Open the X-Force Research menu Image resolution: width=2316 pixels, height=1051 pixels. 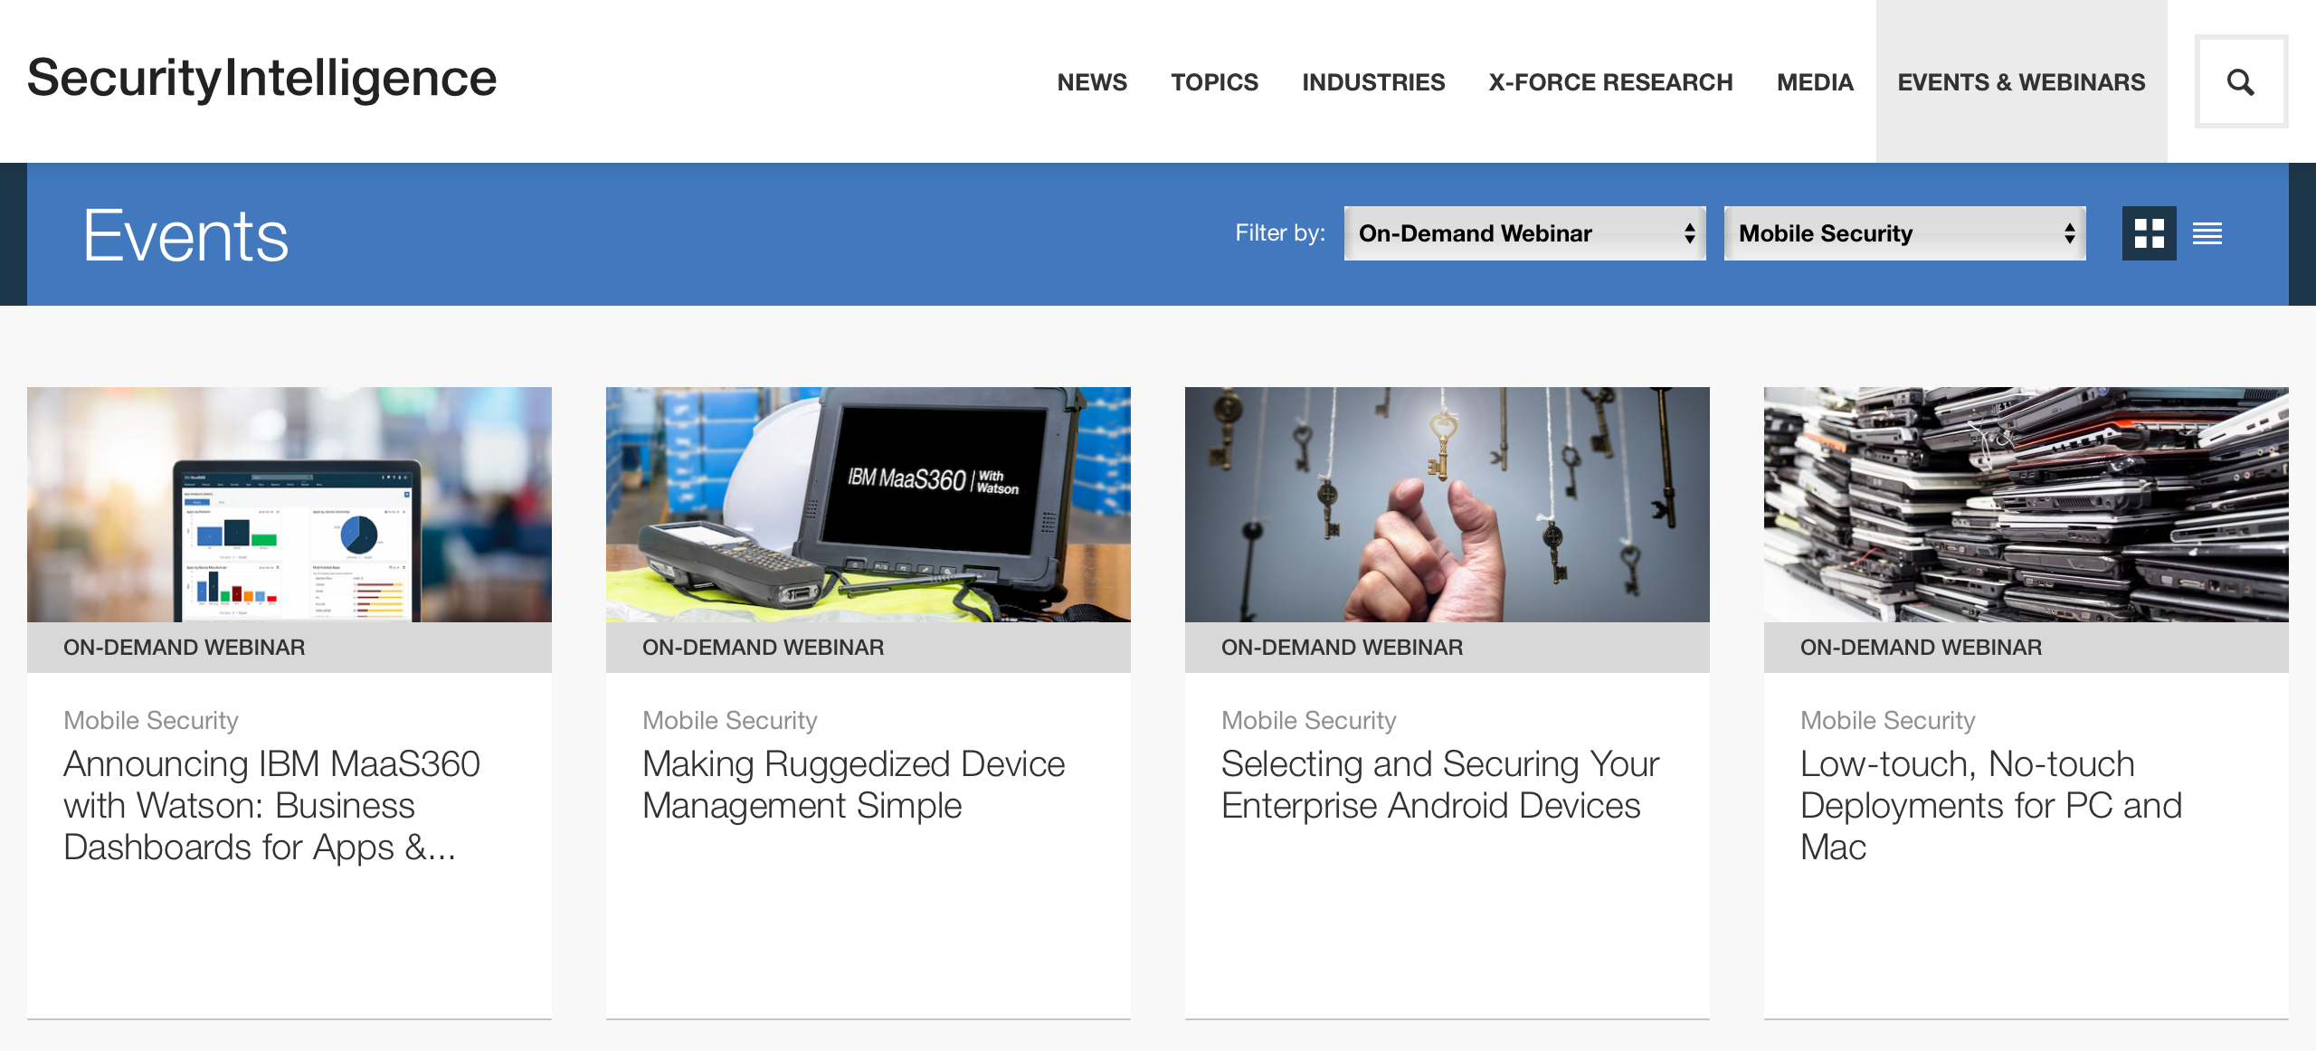(1610, 82)
